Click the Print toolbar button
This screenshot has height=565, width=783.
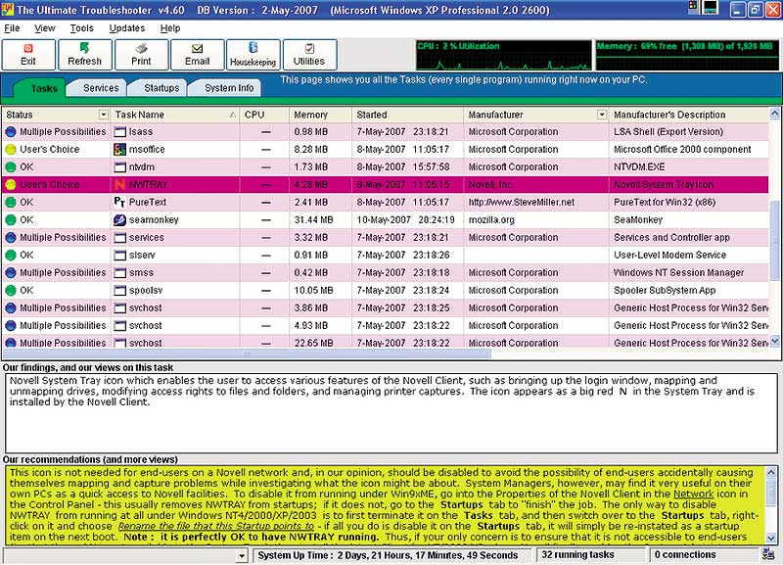141,55
